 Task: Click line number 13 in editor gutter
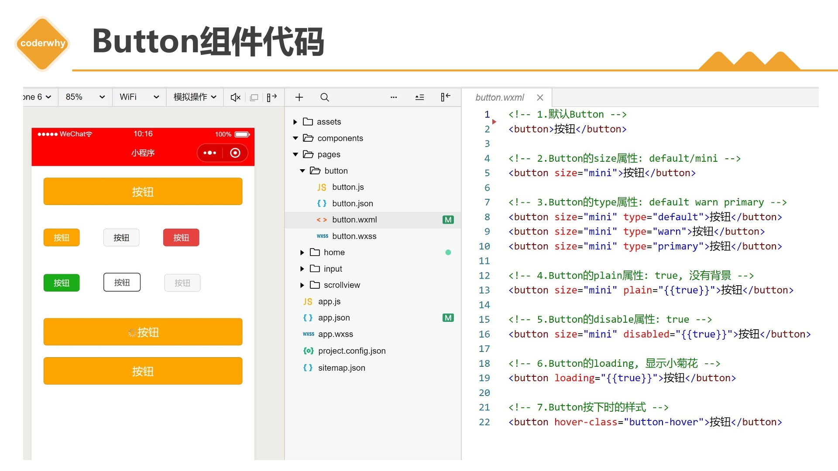click(x=484, y=290)
